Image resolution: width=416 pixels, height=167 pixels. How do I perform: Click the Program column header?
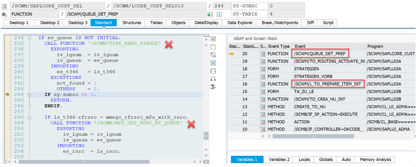(x=391, y=46)
